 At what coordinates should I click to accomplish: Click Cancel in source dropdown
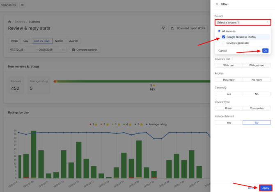222,51
